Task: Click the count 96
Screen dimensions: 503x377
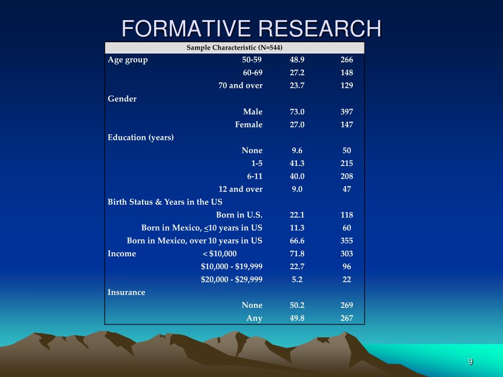Action: (x=347, y=267)
